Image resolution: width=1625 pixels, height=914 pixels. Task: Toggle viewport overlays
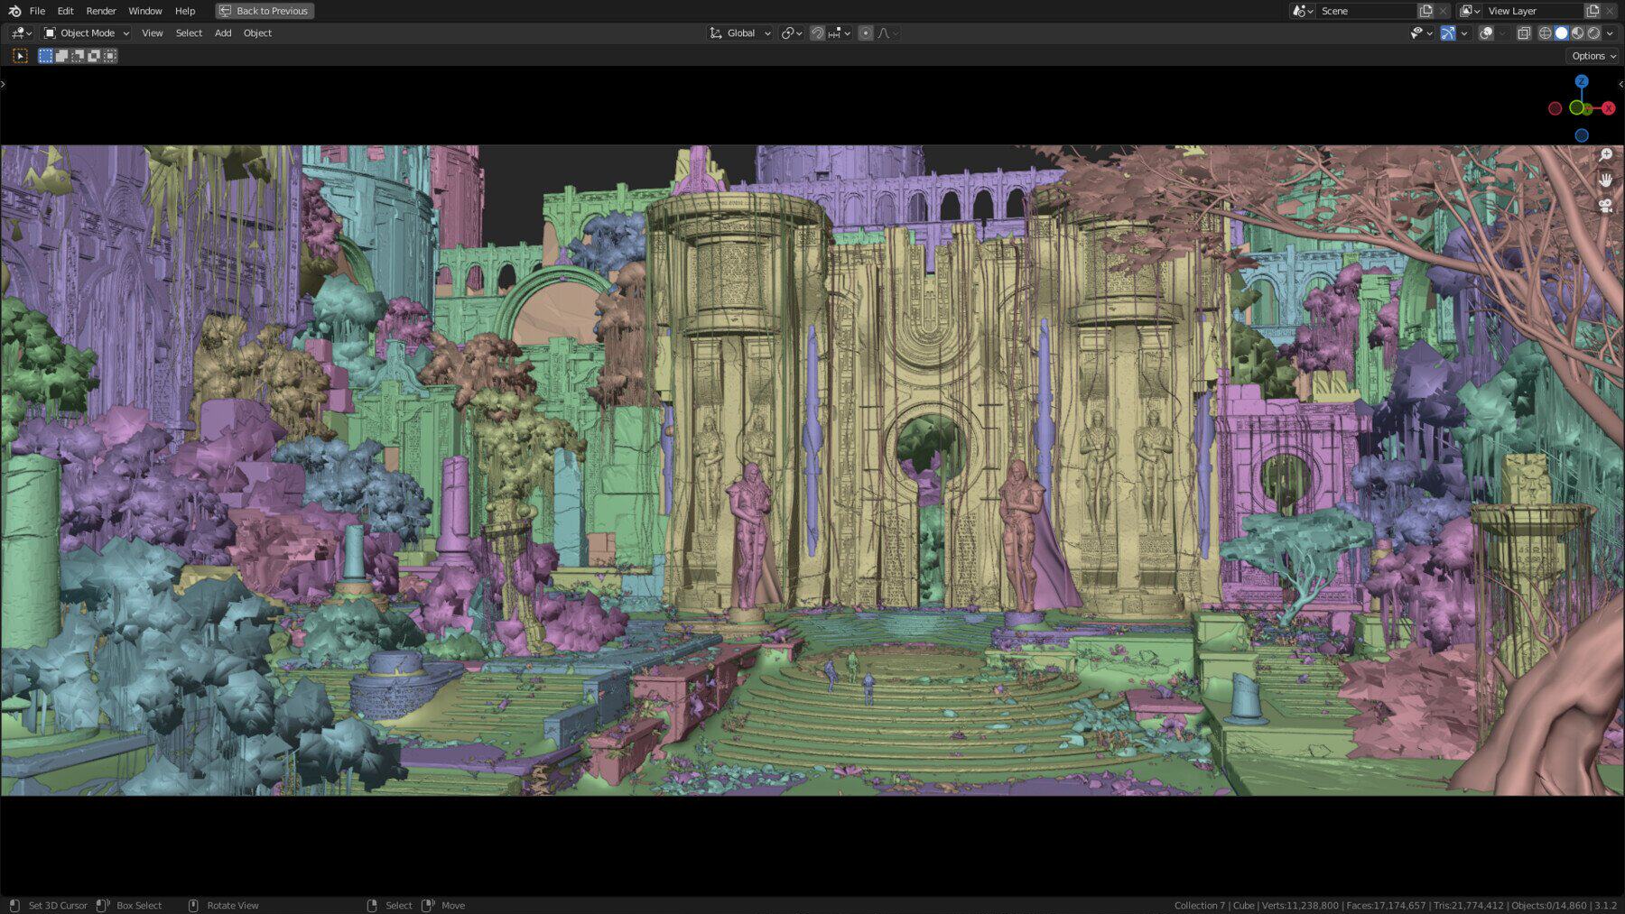click(1486, 33)
